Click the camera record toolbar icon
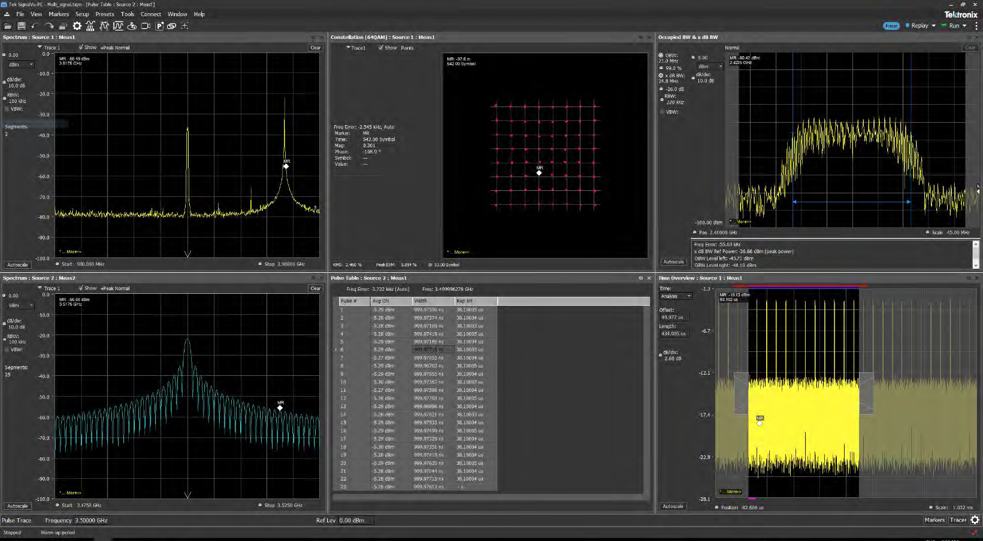The image size is (983, 541). click(146, 26)
